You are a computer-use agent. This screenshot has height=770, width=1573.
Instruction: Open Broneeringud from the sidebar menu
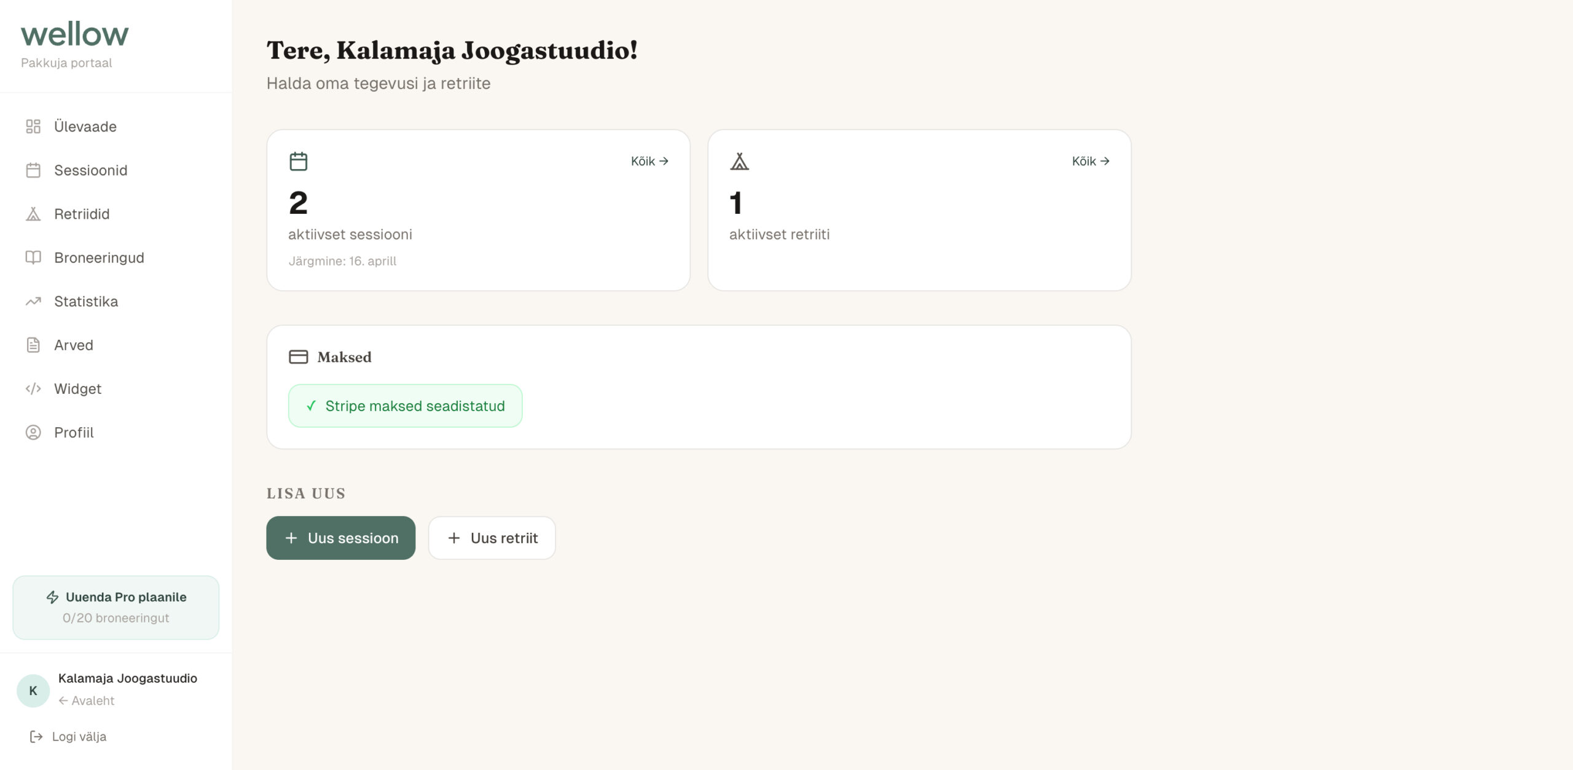tap(99, 257)
